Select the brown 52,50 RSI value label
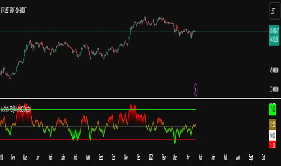This screenshot has width=281, height=166. (273, 125)
